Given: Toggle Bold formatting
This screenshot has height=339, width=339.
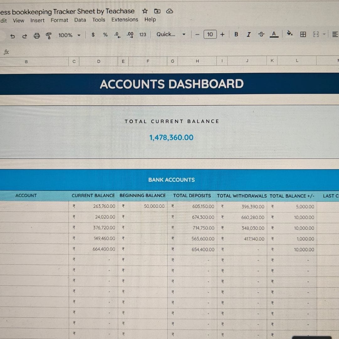Looking at the screenshot, I should pos(236,35).
